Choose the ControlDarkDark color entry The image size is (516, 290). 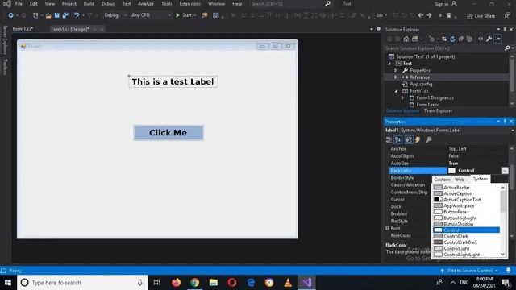pos(460,242)
